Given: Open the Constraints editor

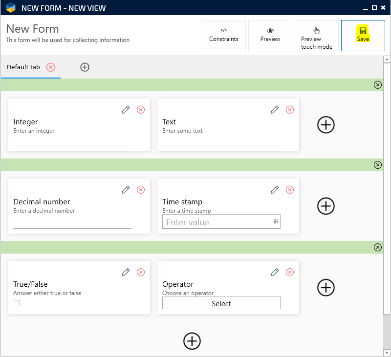Looking at the screenshot, I should (224, 35).
